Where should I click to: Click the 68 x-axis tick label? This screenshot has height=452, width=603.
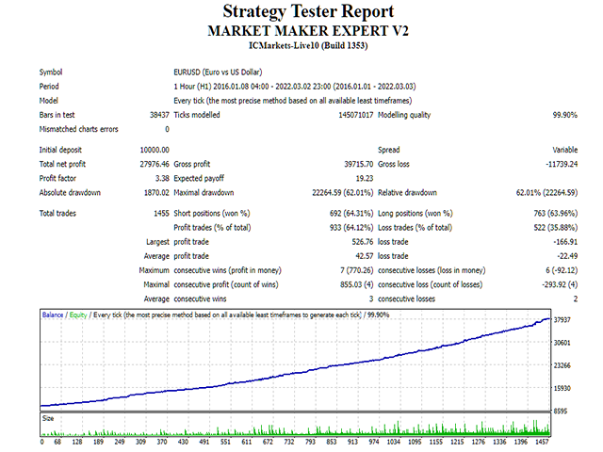57,442
